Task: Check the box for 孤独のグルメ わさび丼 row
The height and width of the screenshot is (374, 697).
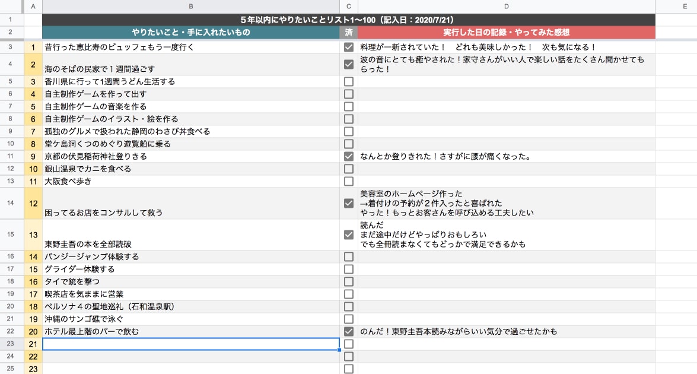Action: pos(349,132)
